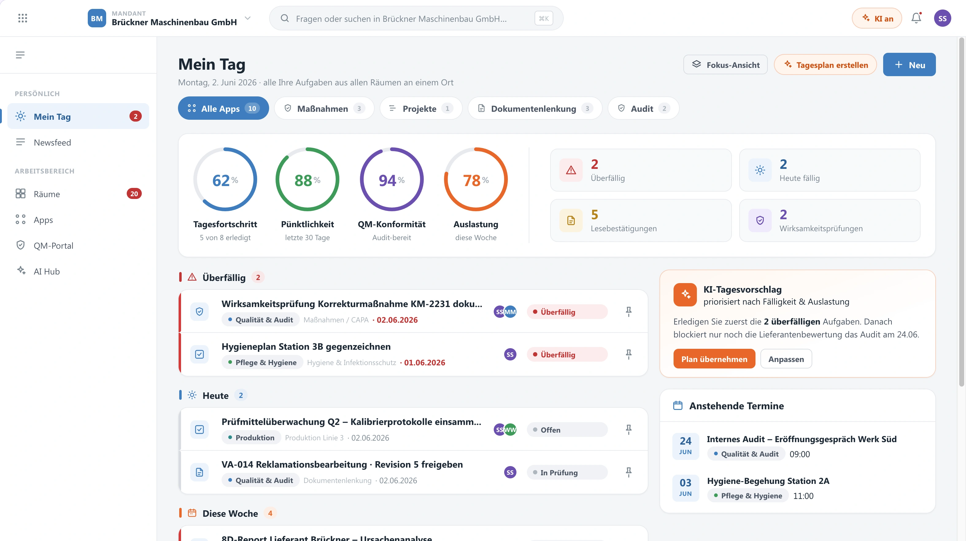
Task: Click the SS MM assignee avatars of the KM-2231 task
Action: (x=505, y=311)
